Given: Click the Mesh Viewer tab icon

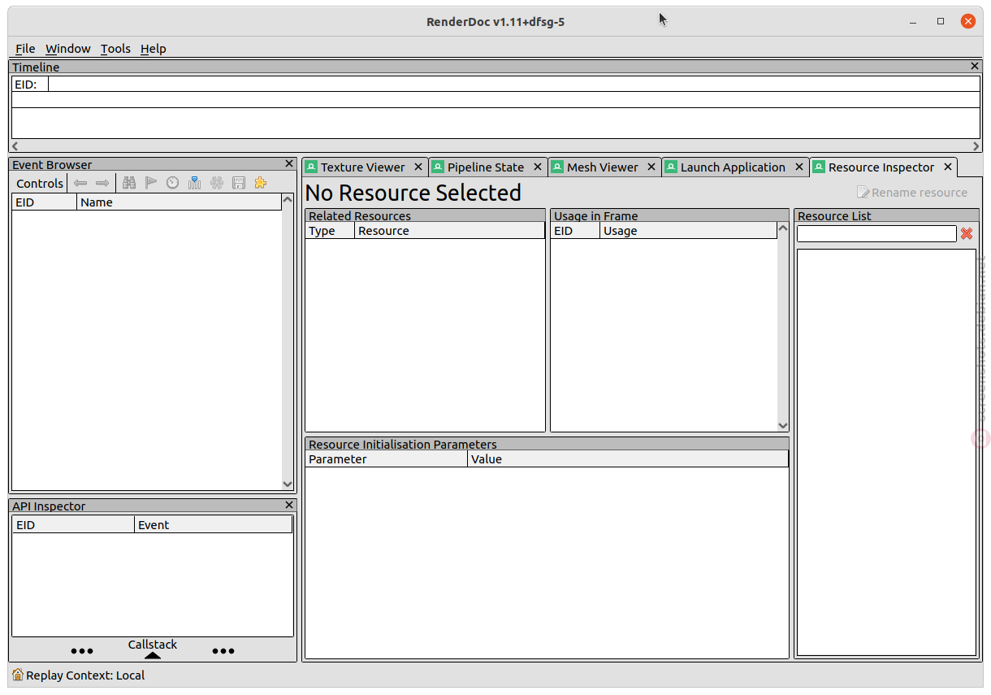Looking at the screenshot, I should point(557,167).
